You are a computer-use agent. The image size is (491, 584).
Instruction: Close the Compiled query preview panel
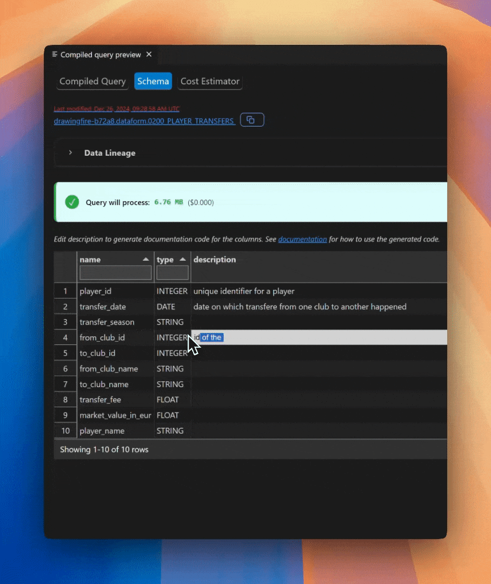point(149,54)
